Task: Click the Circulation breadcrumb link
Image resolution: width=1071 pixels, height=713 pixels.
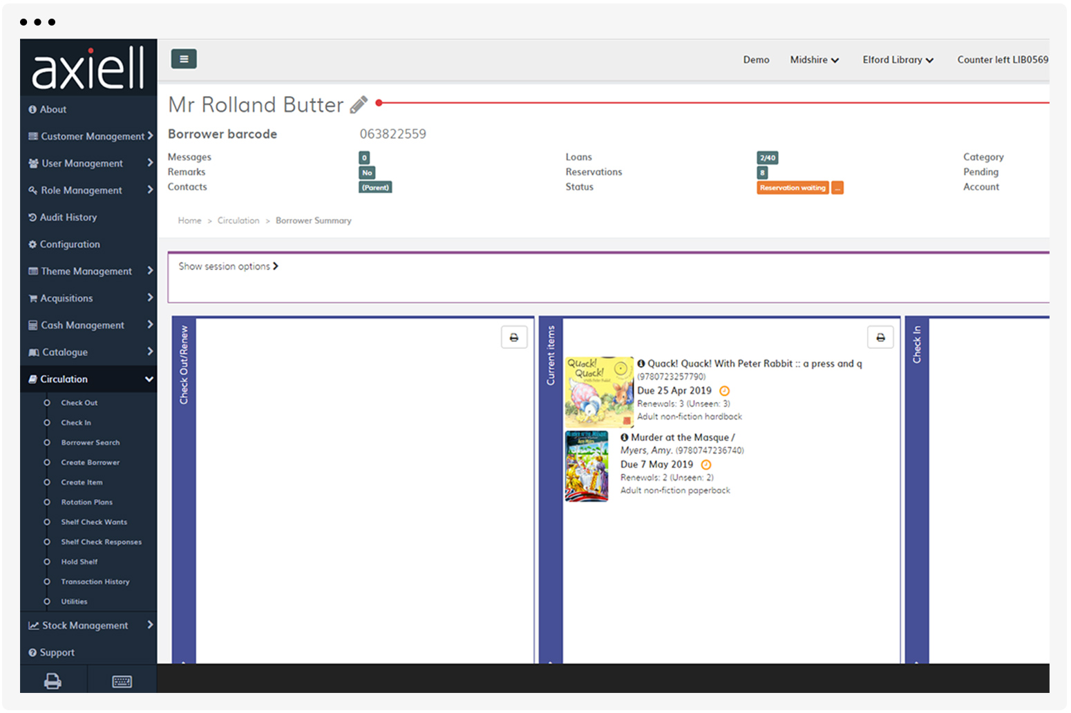Action: click(238, 221)
